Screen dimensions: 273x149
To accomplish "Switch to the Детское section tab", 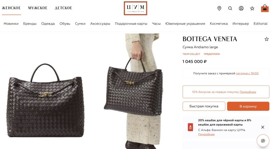I will (63, 8).
